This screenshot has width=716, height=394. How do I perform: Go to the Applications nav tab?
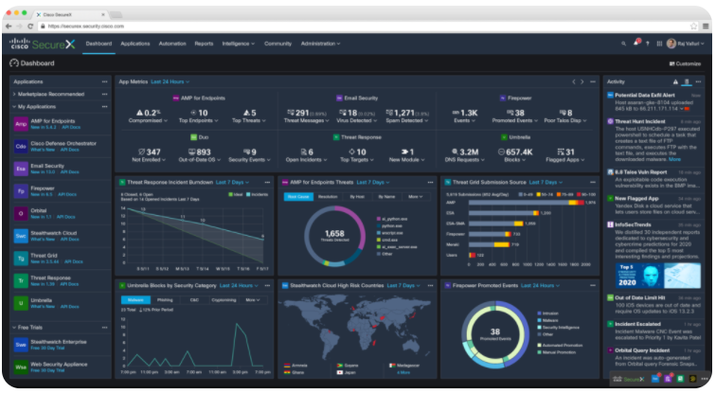(135, 44)
